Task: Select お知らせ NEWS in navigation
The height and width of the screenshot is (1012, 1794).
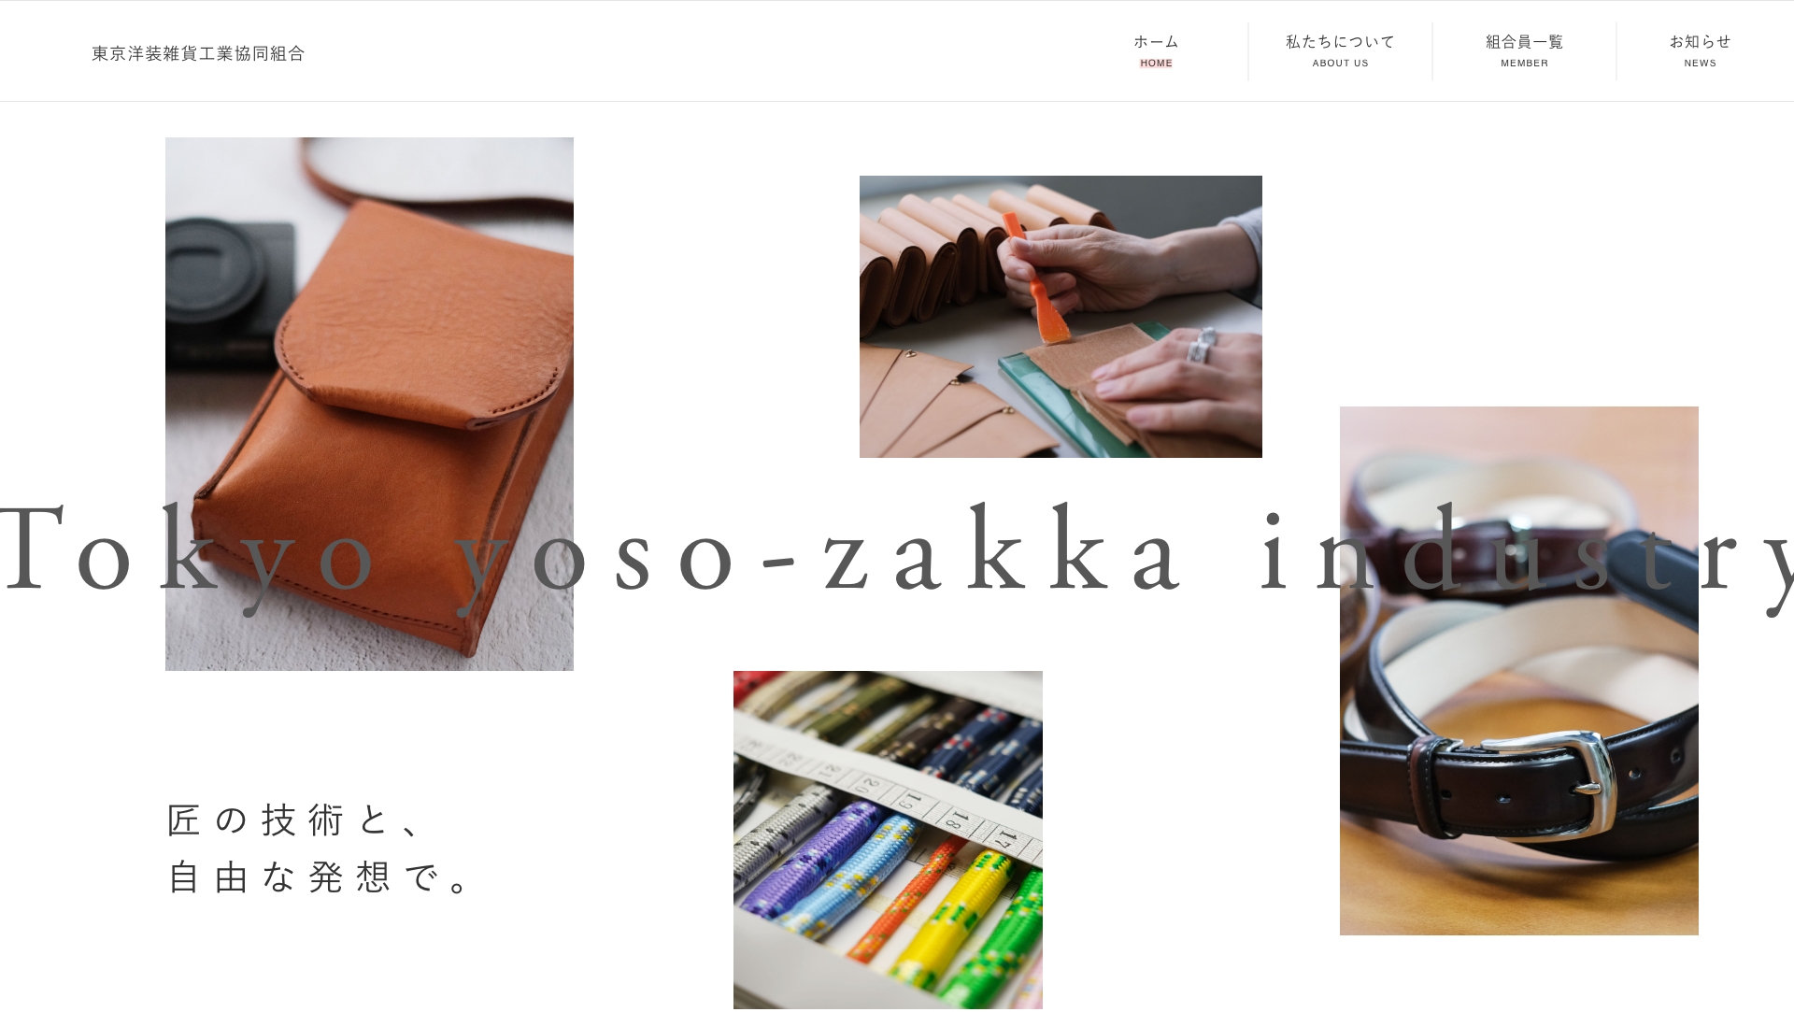Action: (1700, 51)
